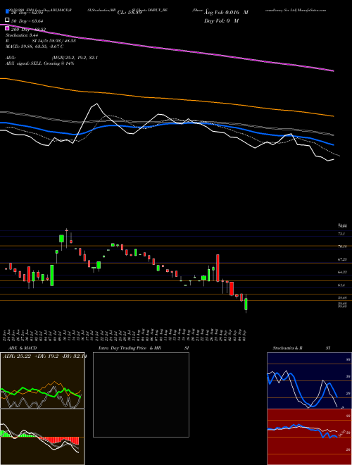Open the ADX indicator mini chart

[42, 380]
